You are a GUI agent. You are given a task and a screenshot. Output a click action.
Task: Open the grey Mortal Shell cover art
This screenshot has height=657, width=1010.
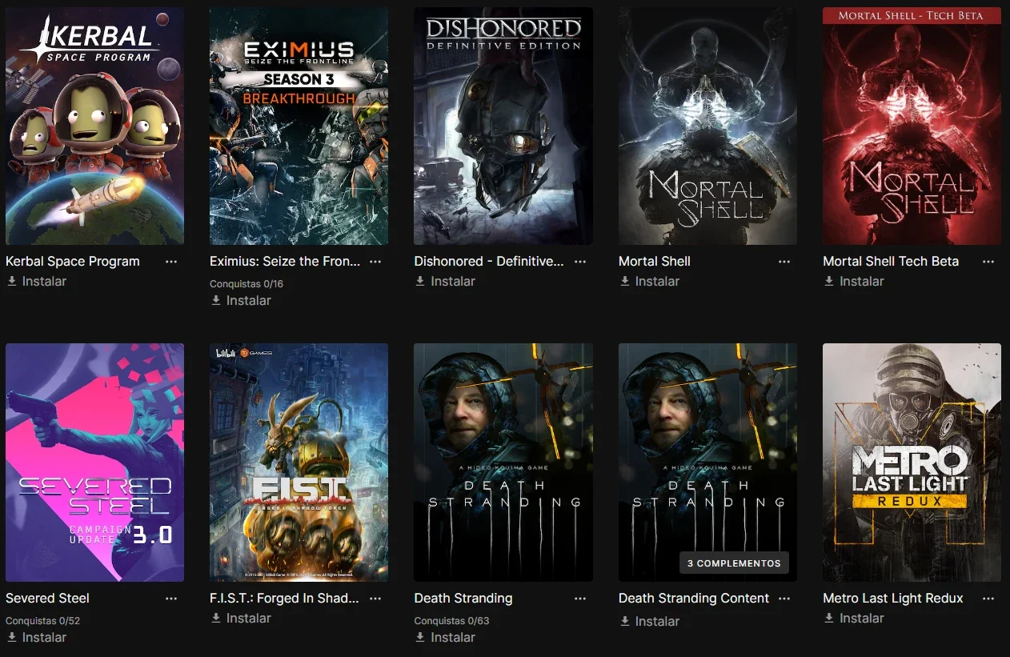tap(707, 126)
